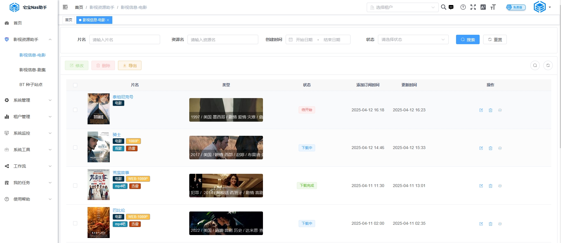Edit the 巴比伦 row
This screenshot has width=561, height=243.
coord(481,224)
